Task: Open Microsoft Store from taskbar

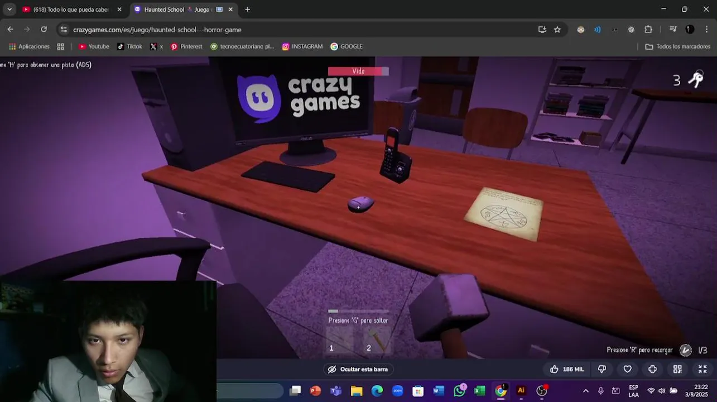Action: [418, 391]
